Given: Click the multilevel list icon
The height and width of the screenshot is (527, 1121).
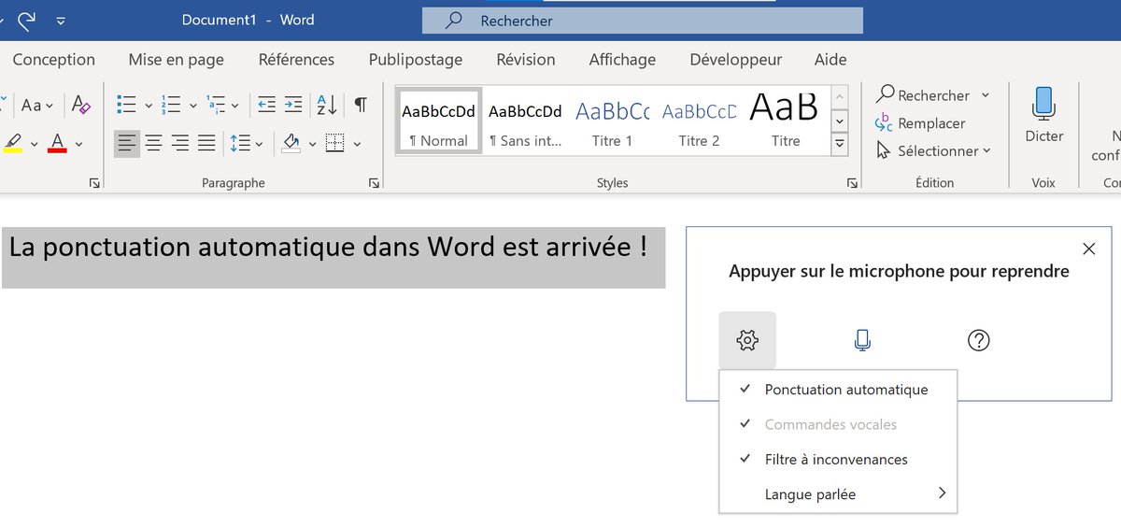Looking at the screenshot, I should (x=214, y=105).
